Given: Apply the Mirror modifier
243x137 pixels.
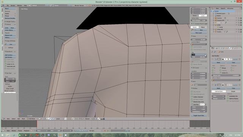Looking at the screenshot, I should (x=218, y=62).
